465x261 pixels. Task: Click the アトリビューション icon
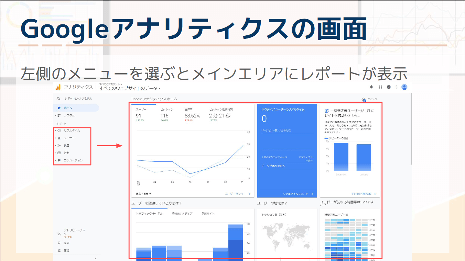coord(59,234)
